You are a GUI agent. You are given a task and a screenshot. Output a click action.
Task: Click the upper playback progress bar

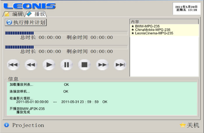66,33
